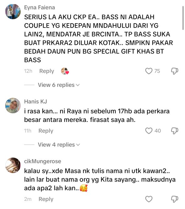Image resolution: width=185 pixels, height=209 pixels.
Task: Open Eyna Faiena's profile picture
Action: coord(13,12)
